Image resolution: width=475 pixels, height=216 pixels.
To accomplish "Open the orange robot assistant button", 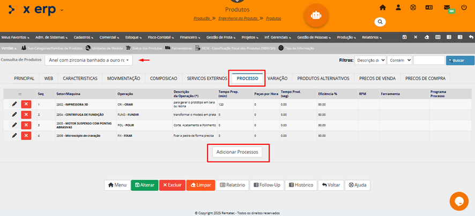I will (x=316, y=16).
